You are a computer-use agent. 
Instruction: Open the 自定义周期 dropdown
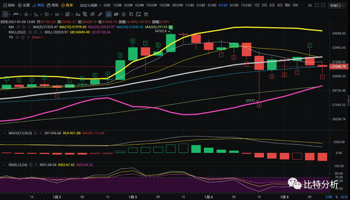(x=91, y=5)
